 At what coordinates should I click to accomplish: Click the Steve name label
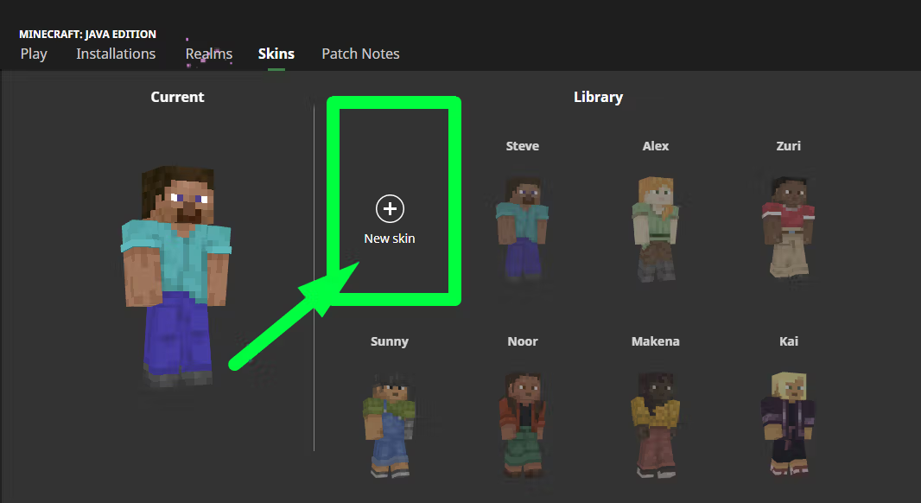click(x=522, y=146)
